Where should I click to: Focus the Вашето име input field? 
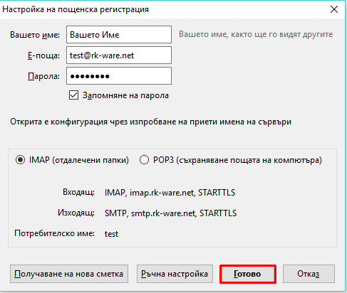pyautogui.click(x=119, y=35)
